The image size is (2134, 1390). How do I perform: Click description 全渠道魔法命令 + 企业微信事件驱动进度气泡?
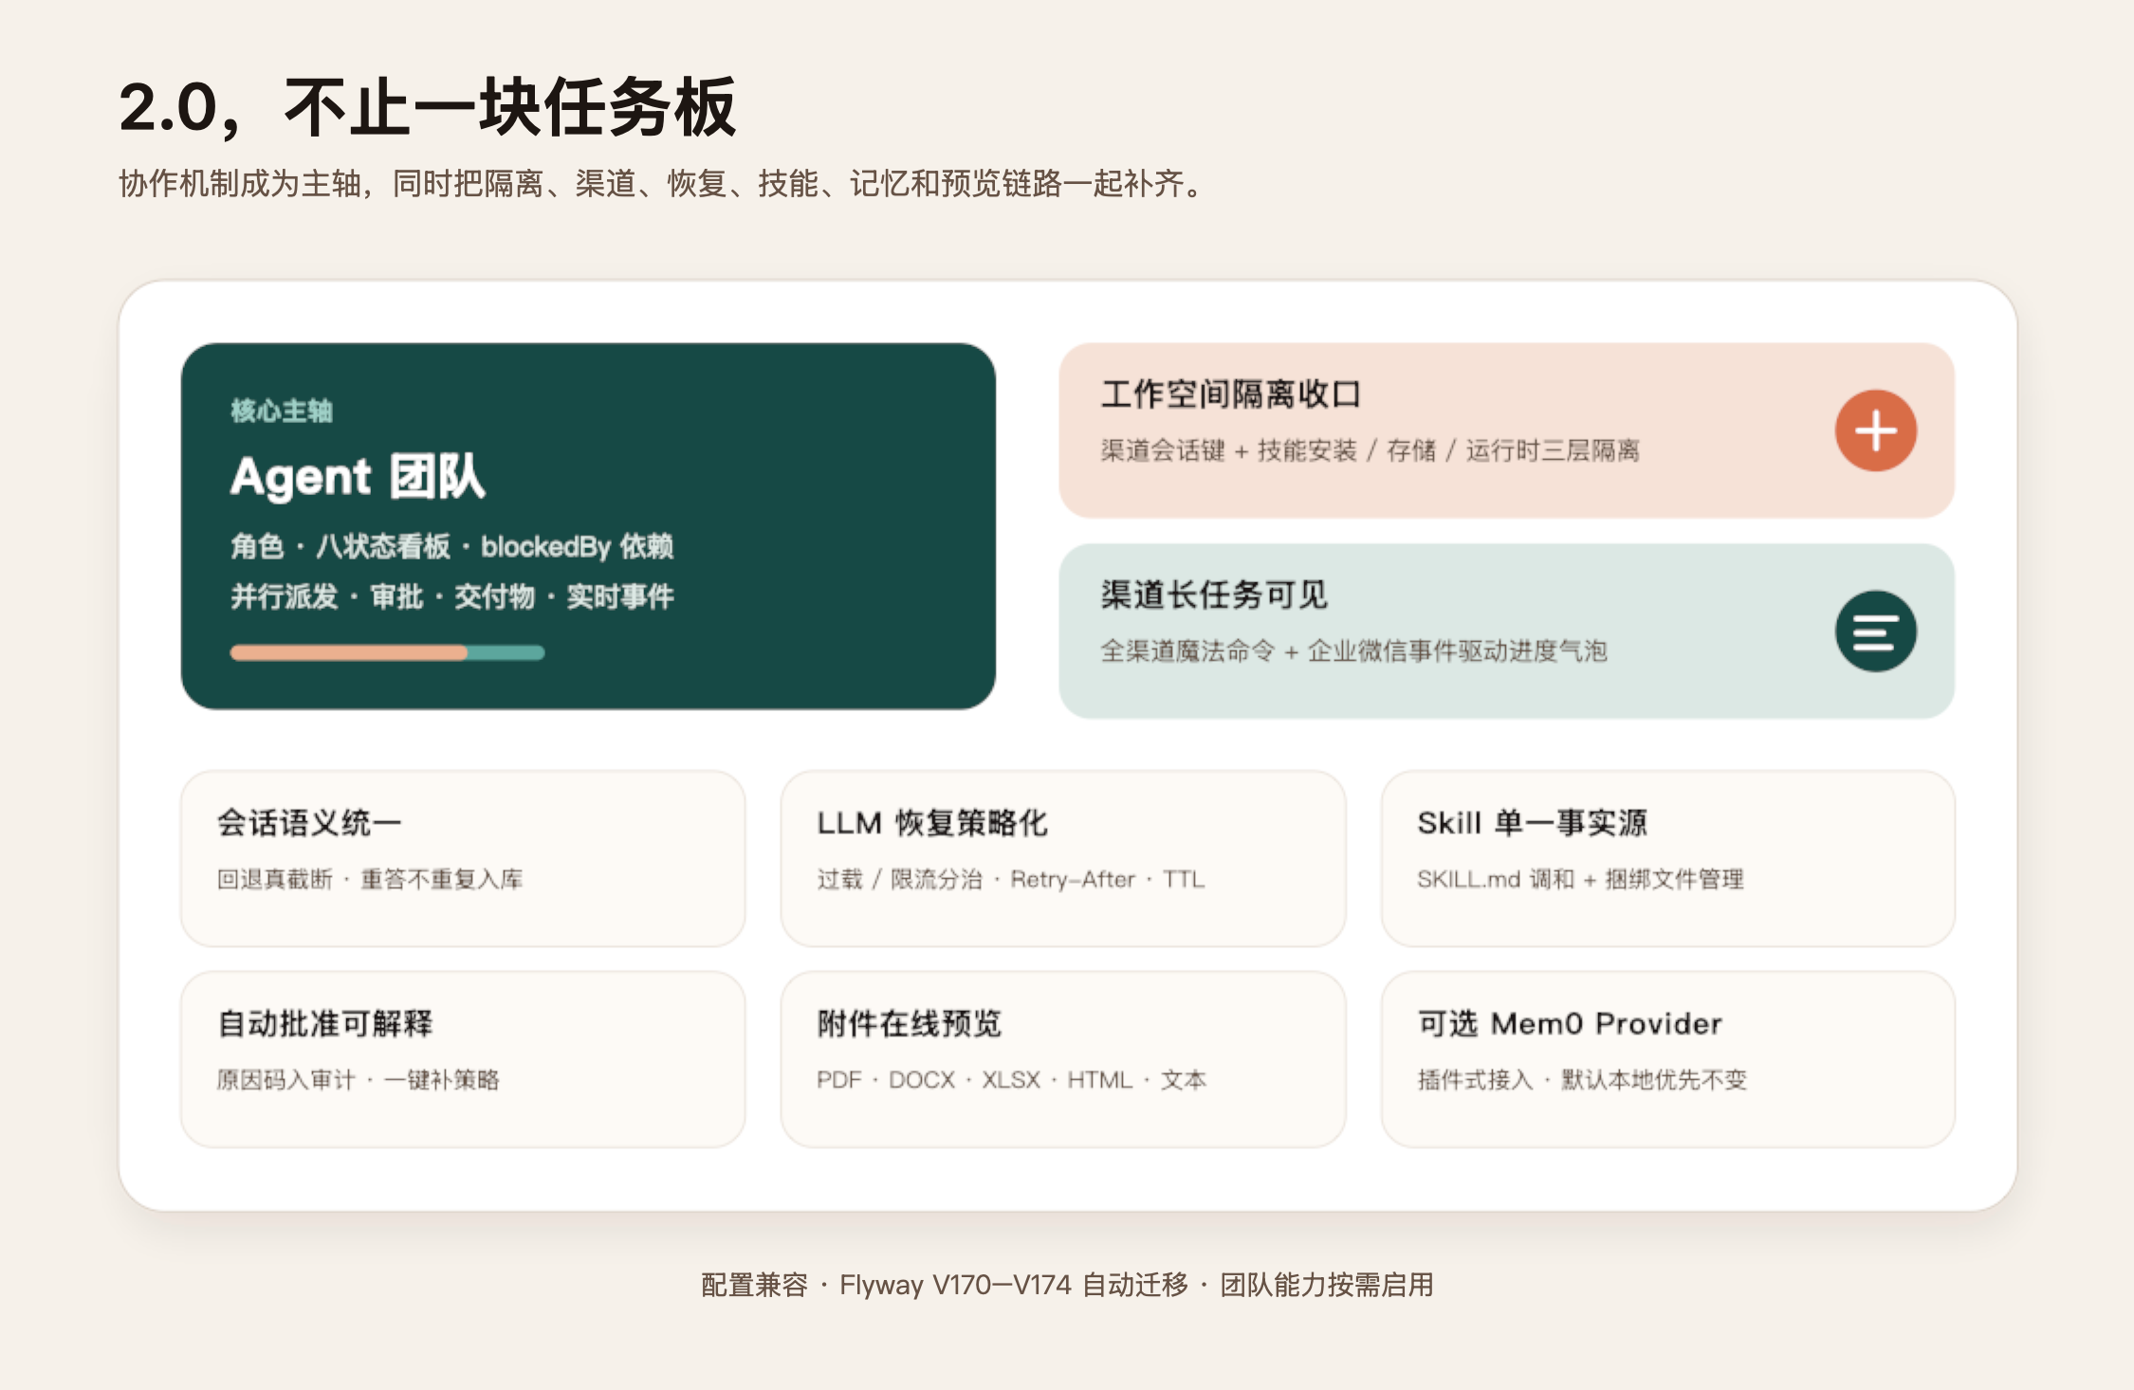pos(1353,651)
